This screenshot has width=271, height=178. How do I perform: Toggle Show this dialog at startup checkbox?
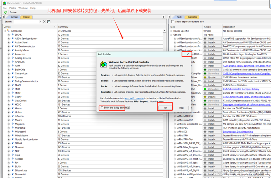[x=102, y=108]
